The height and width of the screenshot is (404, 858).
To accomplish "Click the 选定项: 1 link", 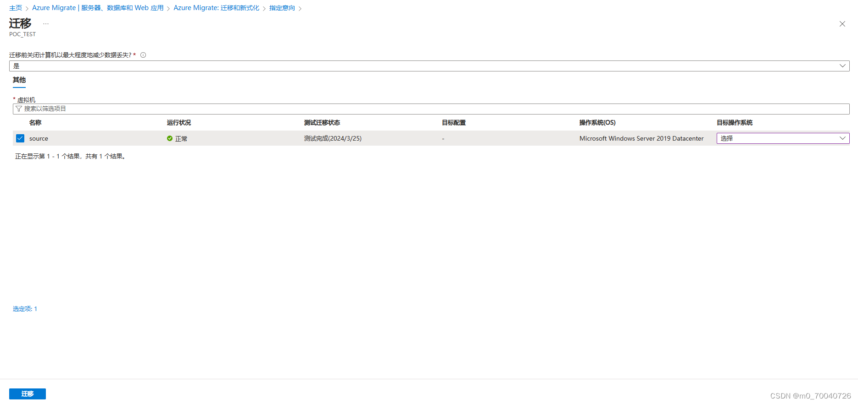I will (25, 309).
